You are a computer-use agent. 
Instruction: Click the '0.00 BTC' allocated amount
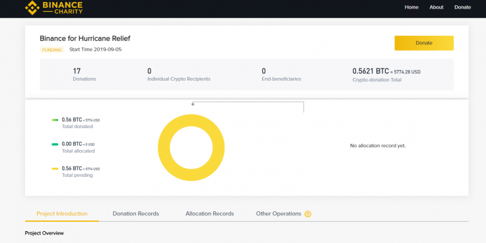pos(72,144)
